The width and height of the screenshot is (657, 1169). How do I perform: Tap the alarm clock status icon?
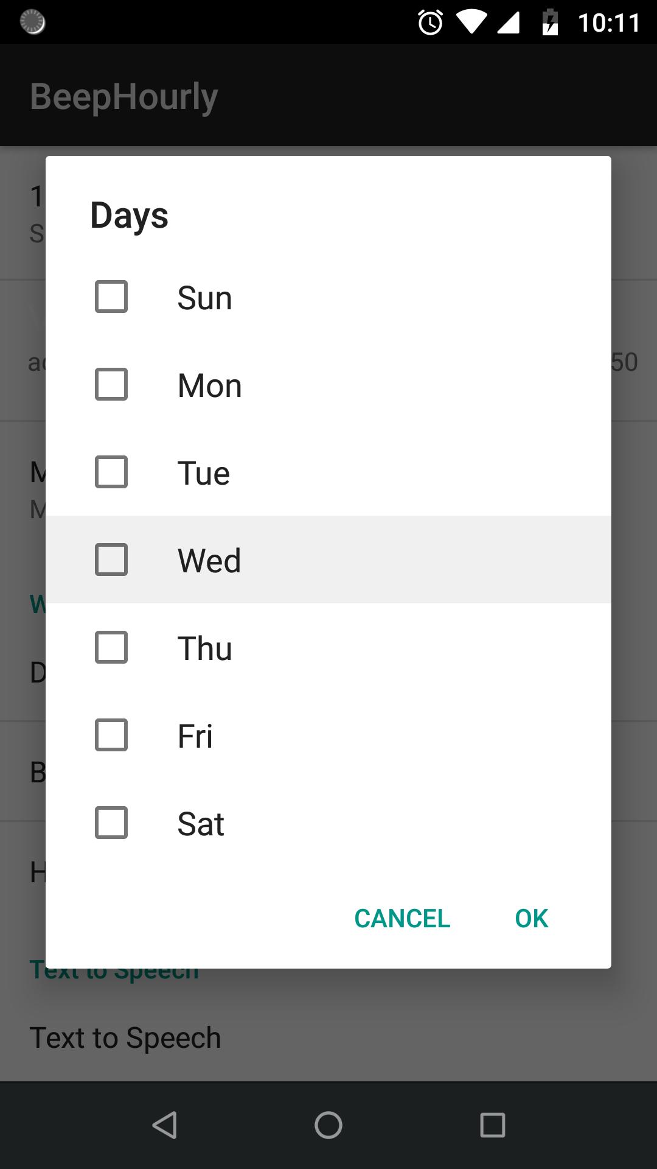point(430,23)
